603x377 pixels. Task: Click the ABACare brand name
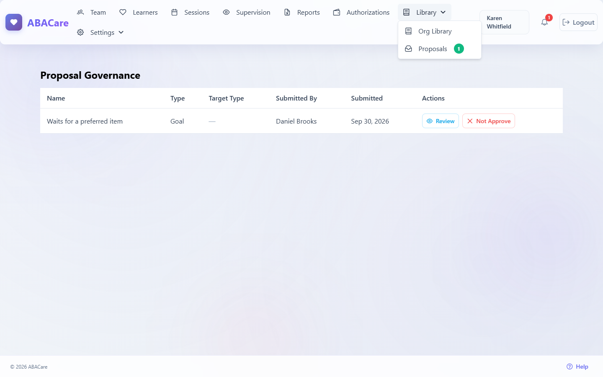(48, 23)
